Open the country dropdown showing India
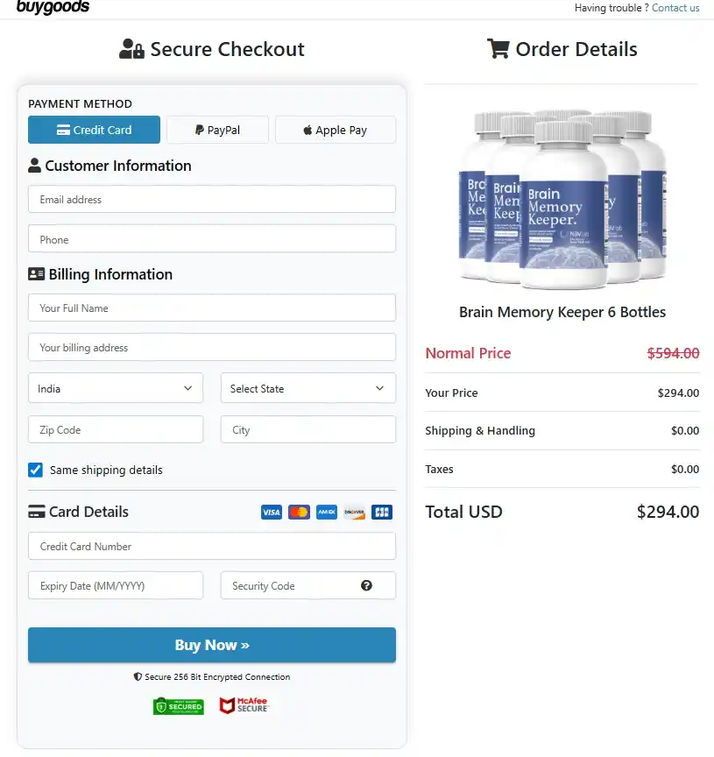This screenshot has height=757, width=714. pyautogui.click(x=115, y=388)
